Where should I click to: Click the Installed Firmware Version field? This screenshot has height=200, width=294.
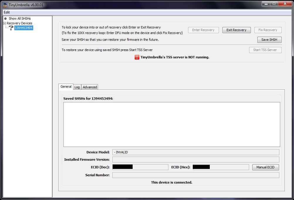[x=196, y=160]
